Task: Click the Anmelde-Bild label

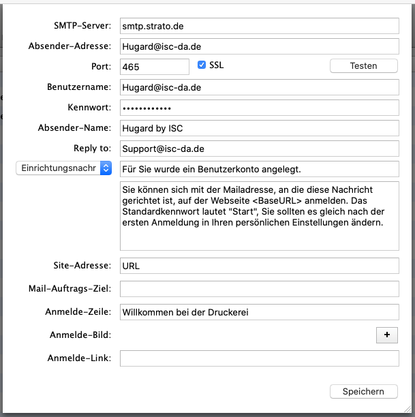Action: pyautogui.click(x=80, y=335)
